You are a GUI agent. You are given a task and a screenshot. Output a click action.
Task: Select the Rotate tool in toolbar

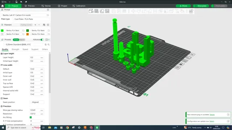point(138,11)
